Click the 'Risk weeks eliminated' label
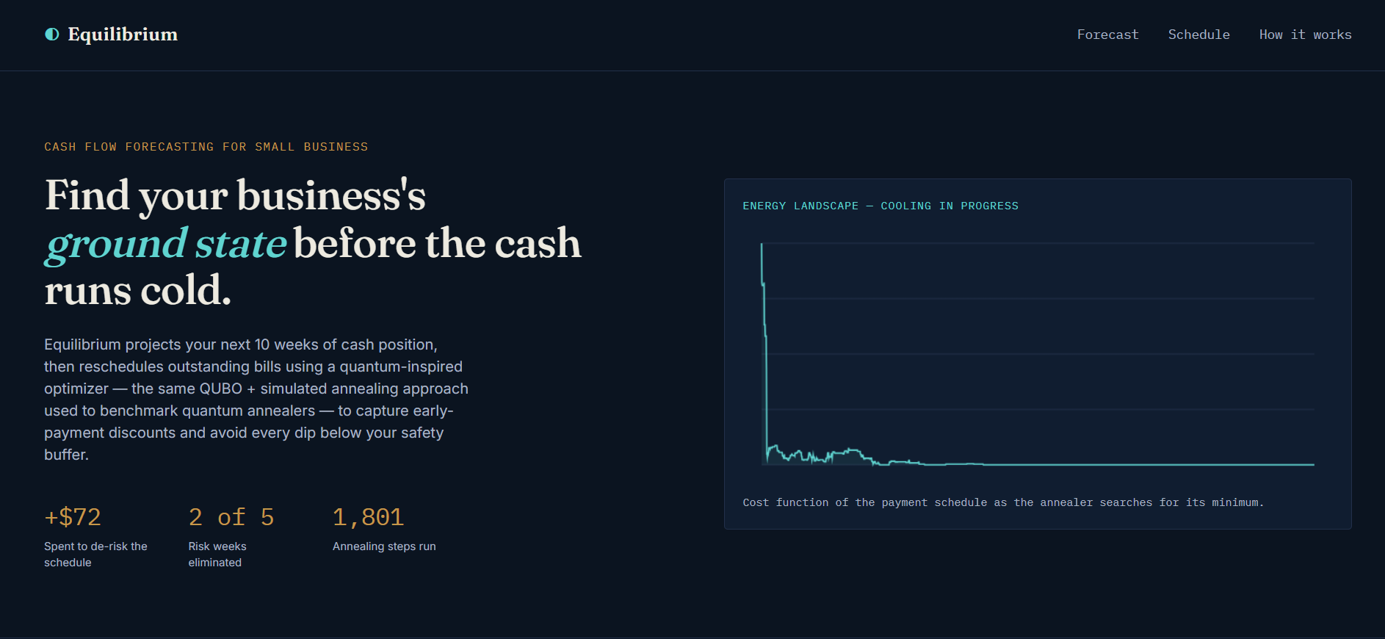1385x639 pixels. (217, 555)
